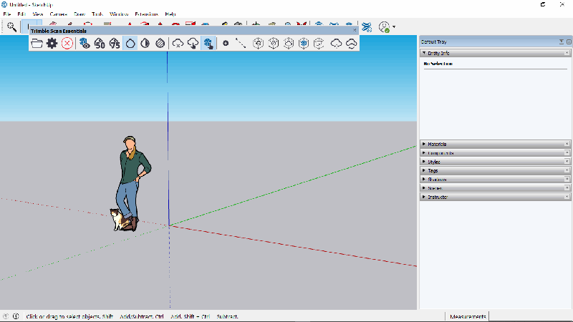Open the Edit menu
This screenshot has height=322, width=573.
click(x=21, y=14)
